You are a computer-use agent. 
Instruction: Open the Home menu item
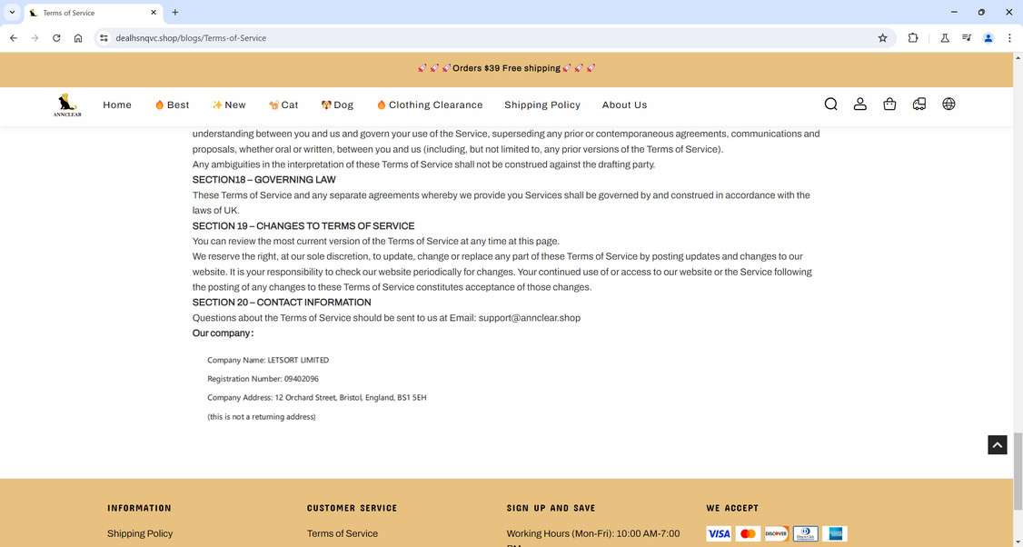tap(117, 104)
